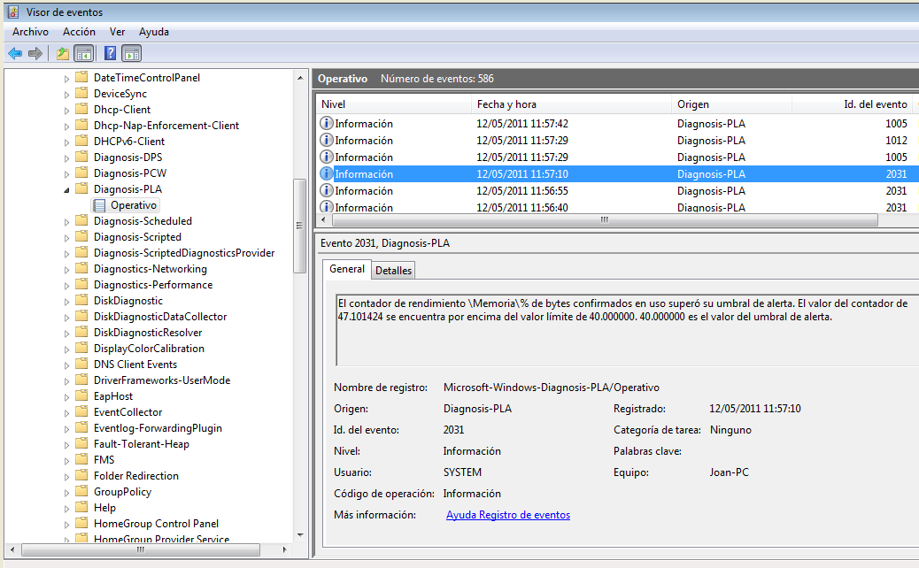This screenshot has height=568, width=919.
Task: Switch to the Detalles tab
Action: click(x=392, y=270)
